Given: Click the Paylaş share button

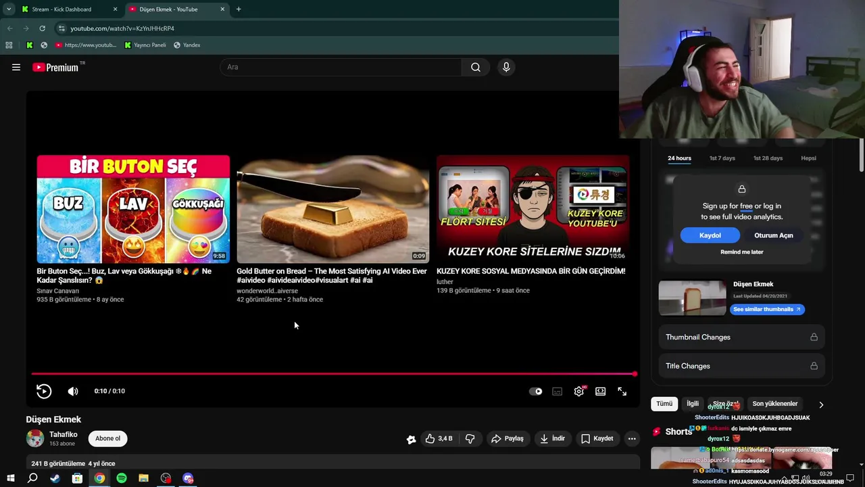Looking at the screenshot, I should click(x=508, y=438).
